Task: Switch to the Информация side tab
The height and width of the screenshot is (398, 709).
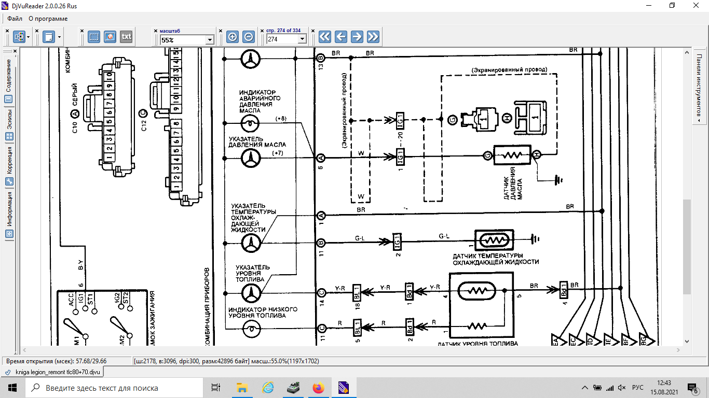Action: point(9,215)
